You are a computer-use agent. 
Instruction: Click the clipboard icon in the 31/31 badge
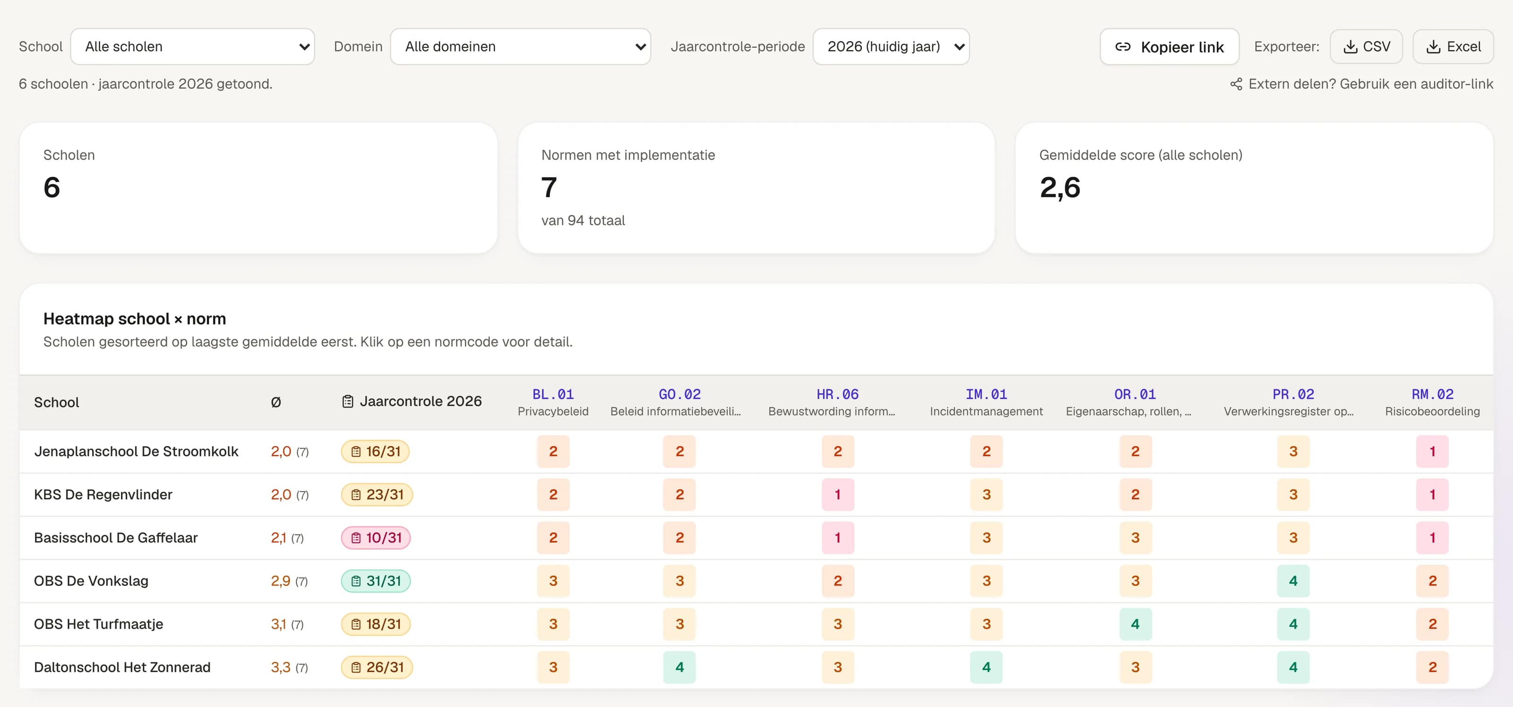click(x=356, y=581)
